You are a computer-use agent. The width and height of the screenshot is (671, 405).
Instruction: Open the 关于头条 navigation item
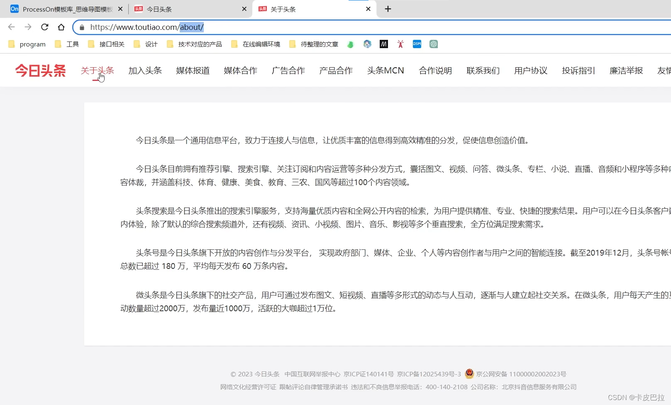(98, 71)
